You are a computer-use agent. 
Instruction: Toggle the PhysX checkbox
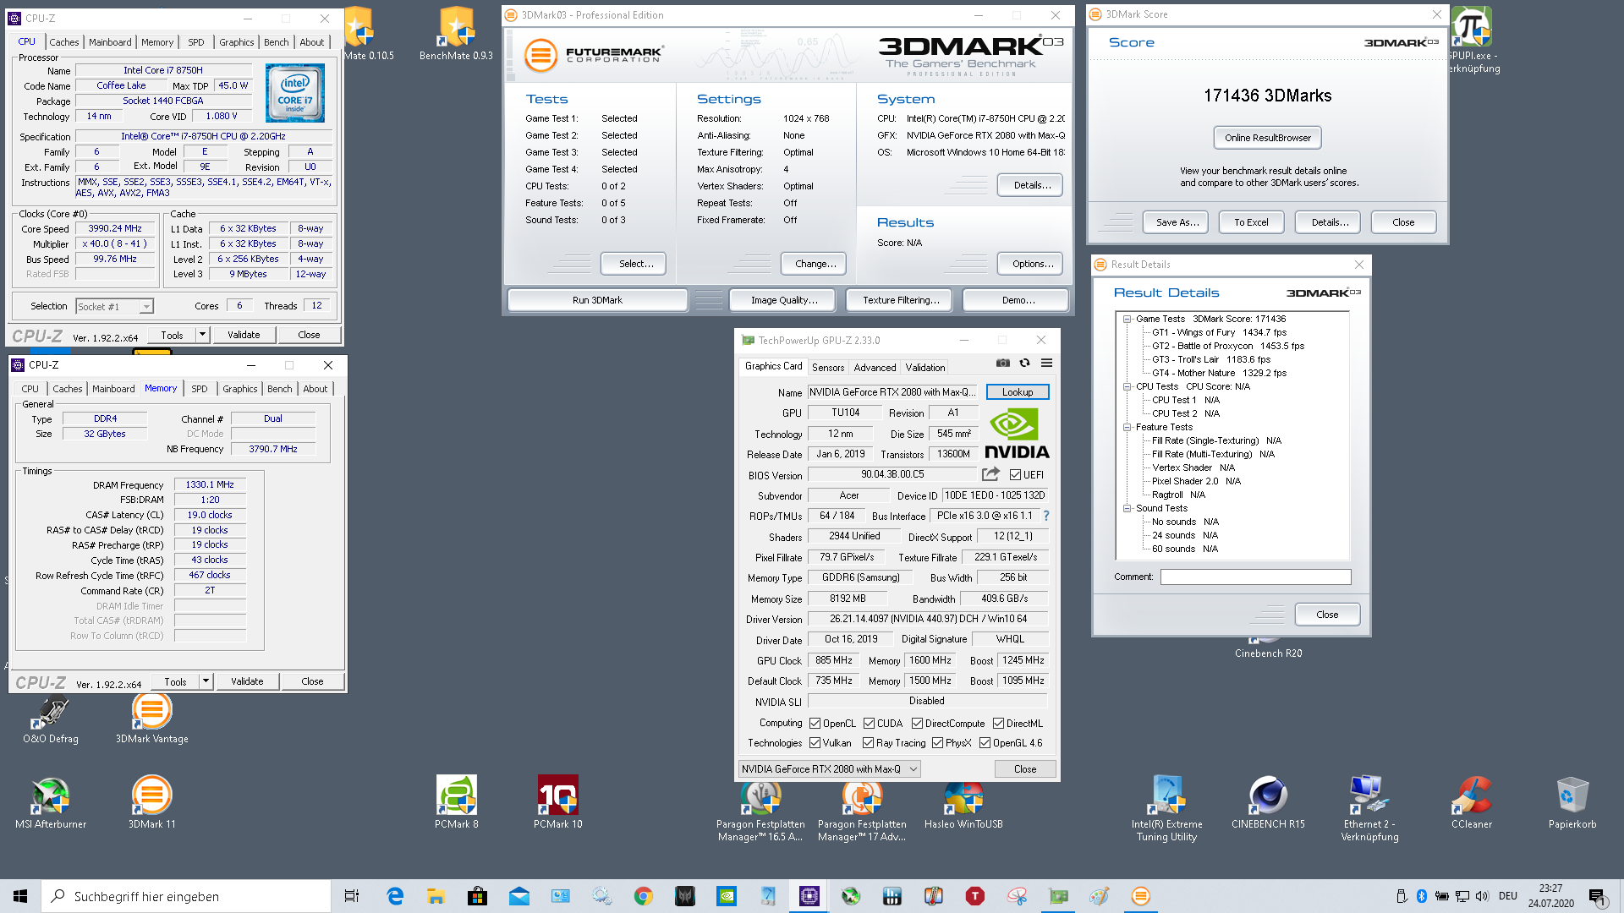[937, 742]
